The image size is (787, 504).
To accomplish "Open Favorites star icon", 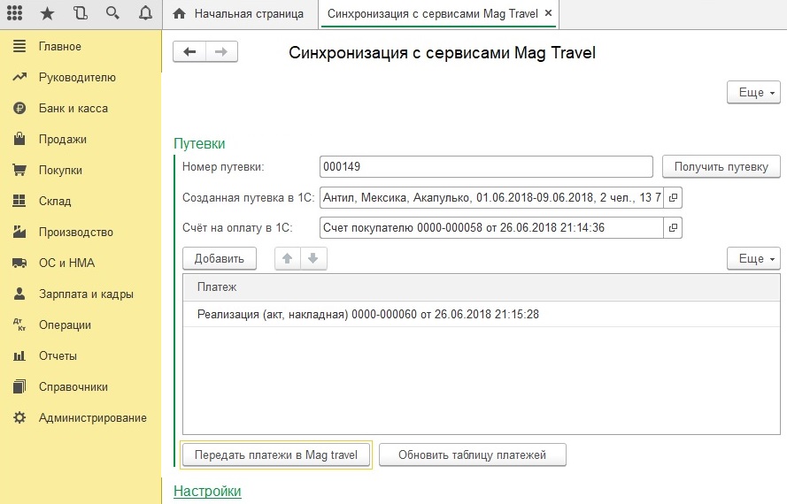I will coord(47,13).
